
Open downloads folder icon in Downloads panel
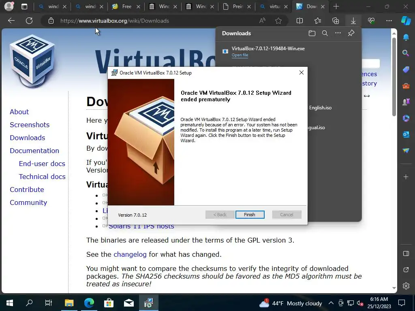coord(312,33)
